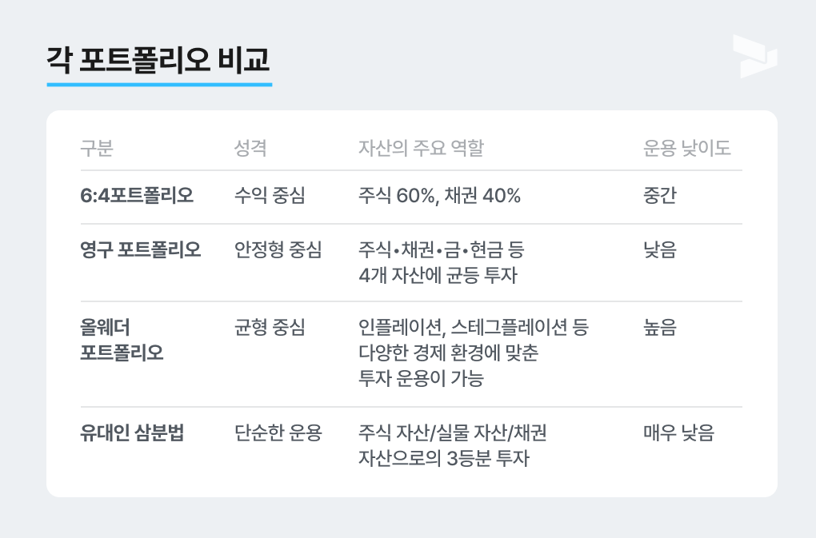
Task: Select the '성격' column header
Action: [x=250, y=148]
